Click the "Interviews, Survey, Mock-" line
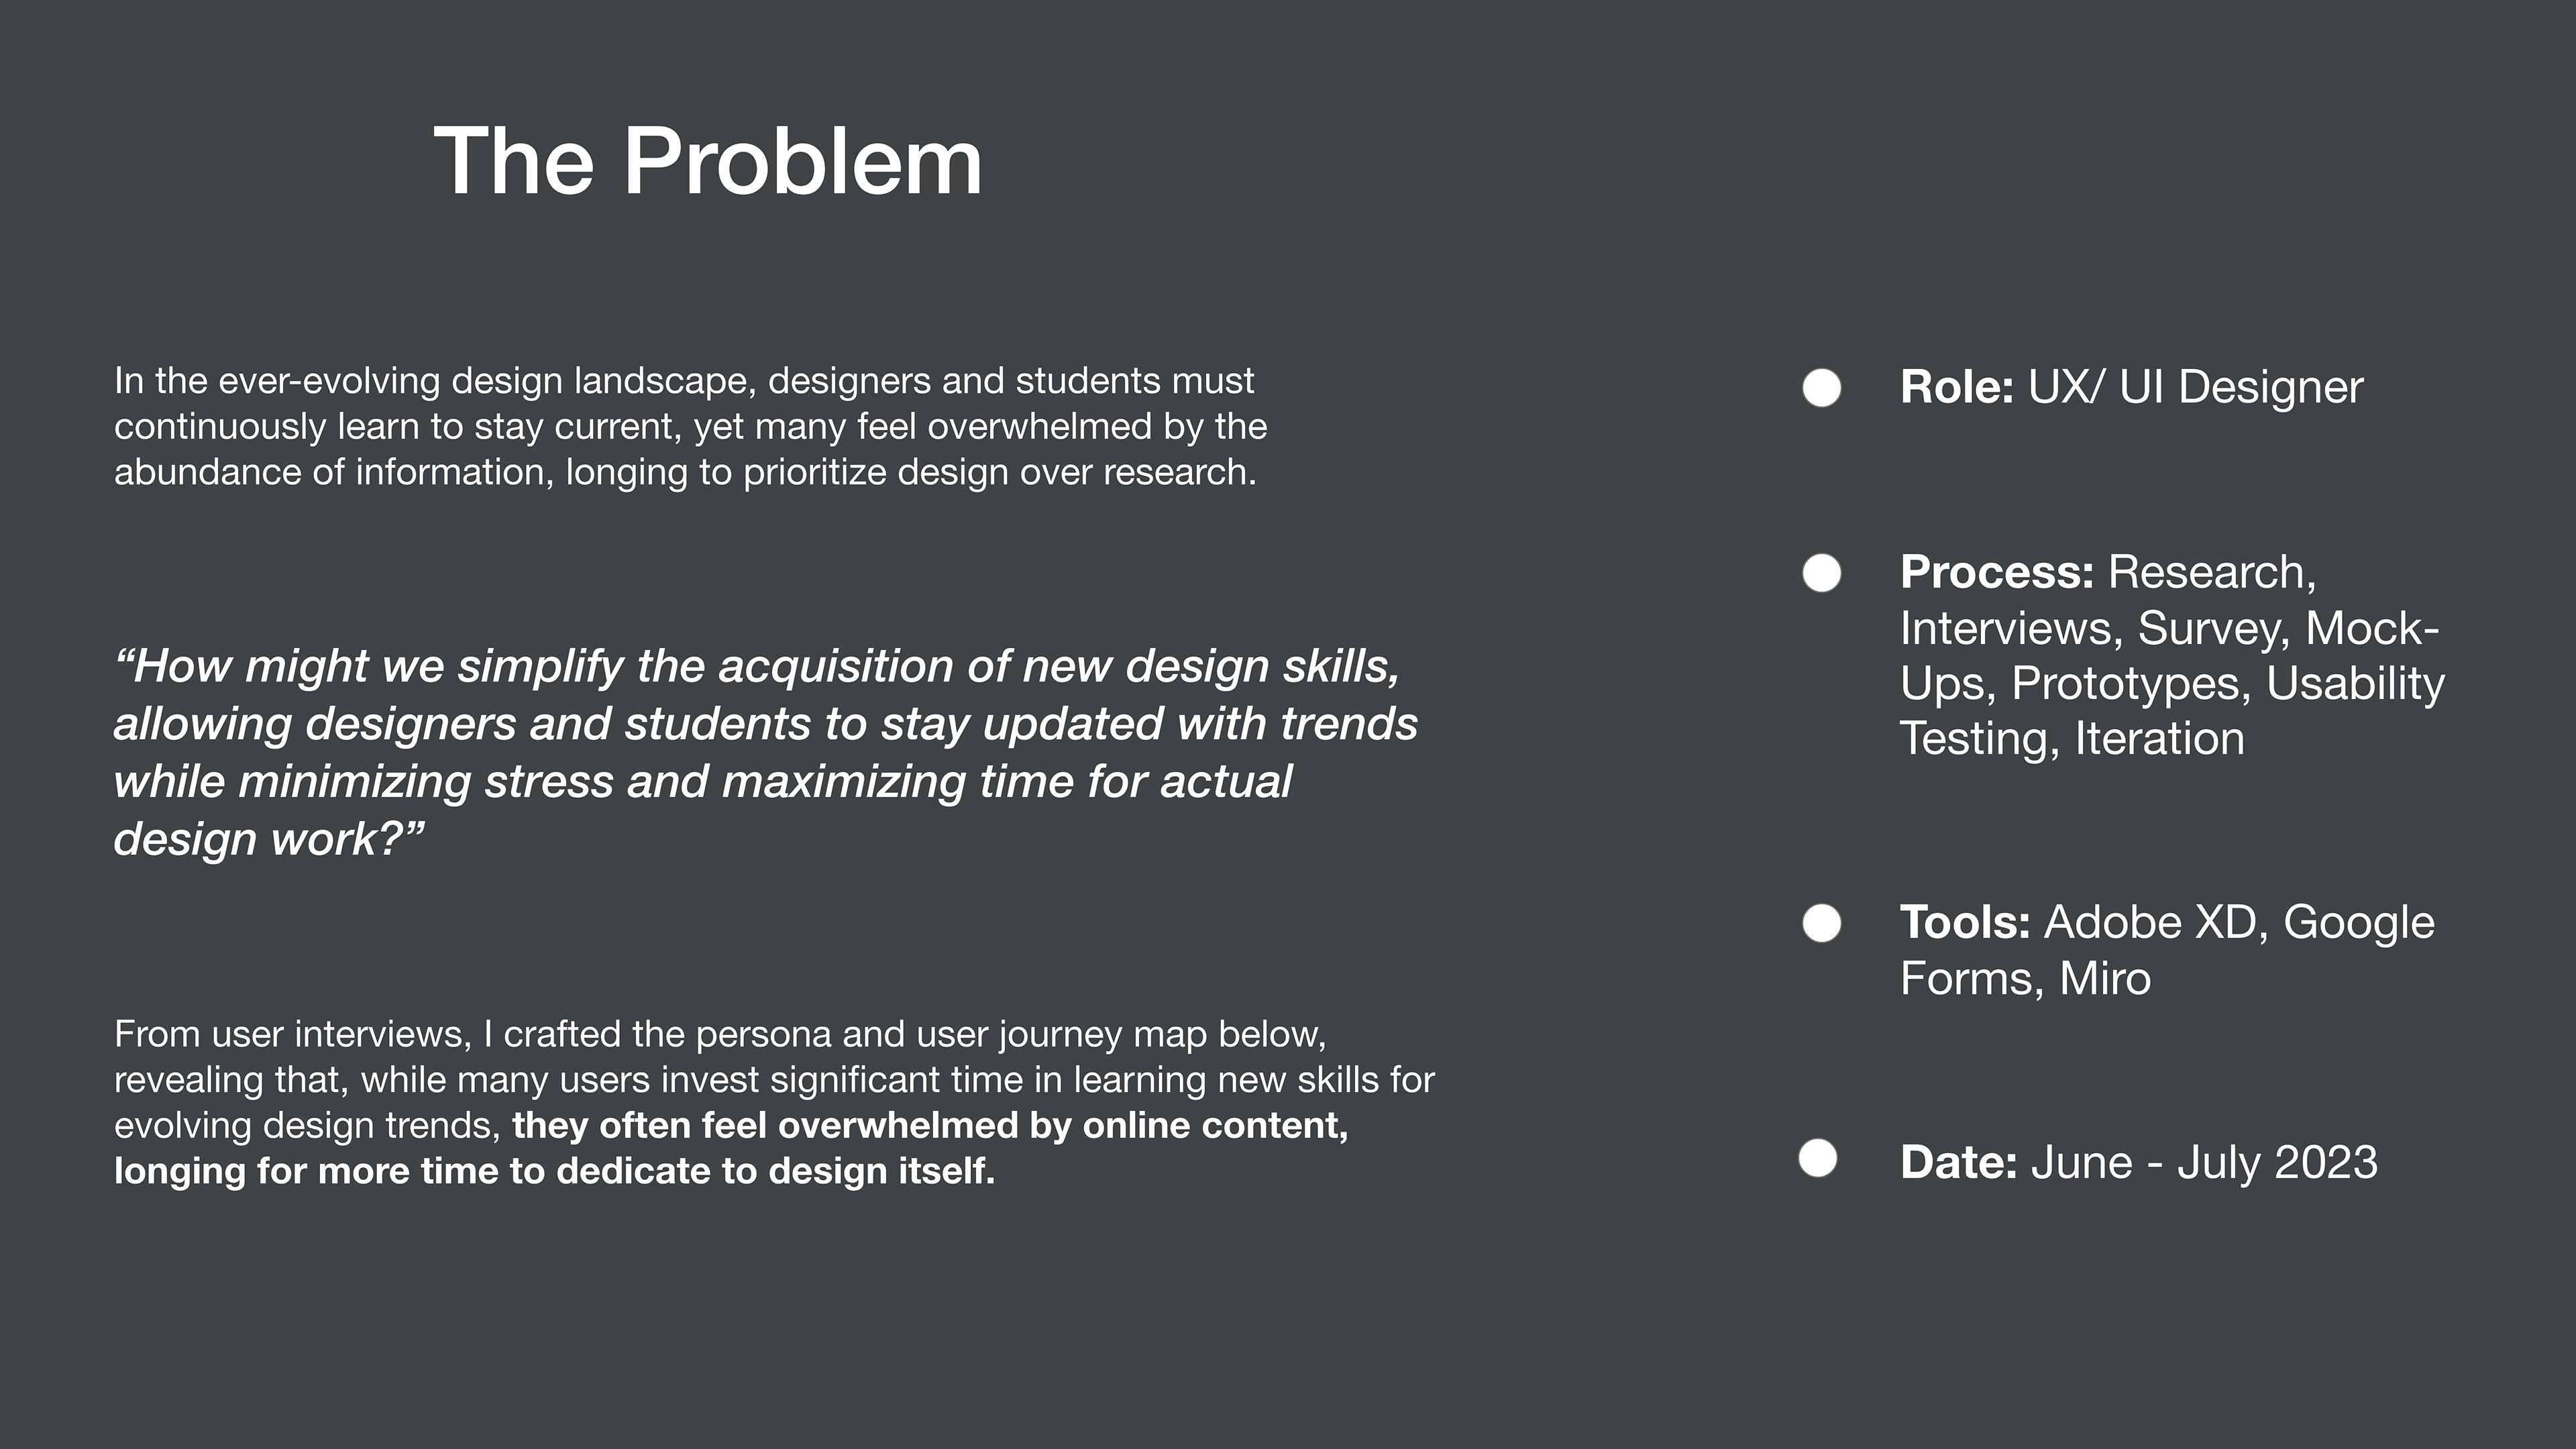Screen dimensions: 2576x1449 tap(2169, 629)
